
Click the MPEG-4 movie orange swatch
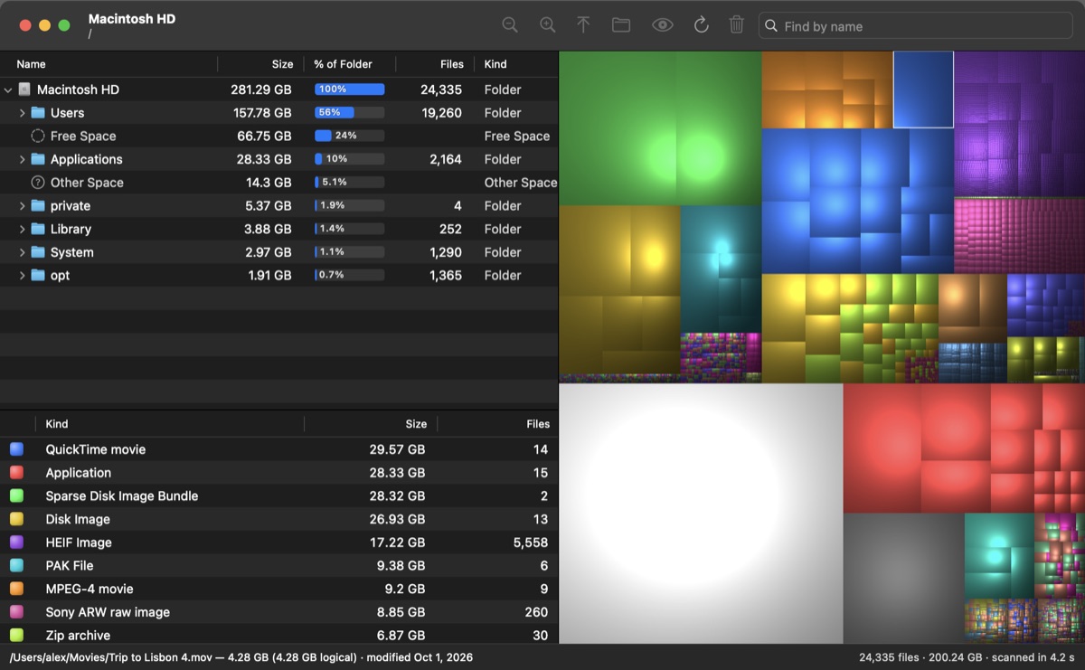[16, 589]
